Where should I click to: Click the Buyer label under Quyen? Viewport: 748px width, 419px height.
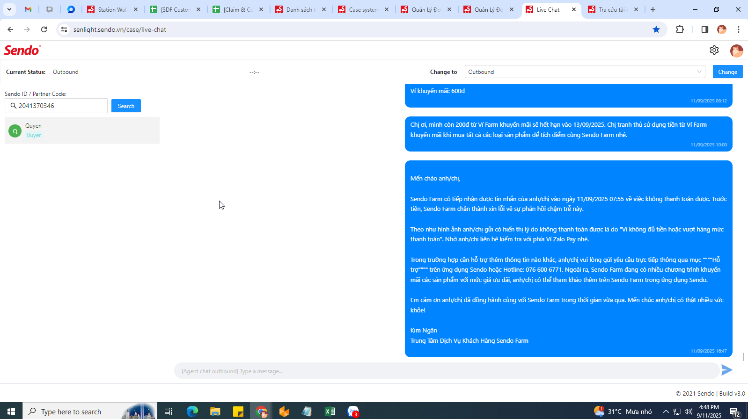pyautogui.click(x=34, y=135)
